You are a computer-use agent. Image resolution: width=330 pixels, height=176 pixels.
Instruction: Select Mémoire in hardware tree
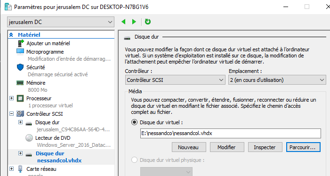pyautogui.click(x=36, y=83)
